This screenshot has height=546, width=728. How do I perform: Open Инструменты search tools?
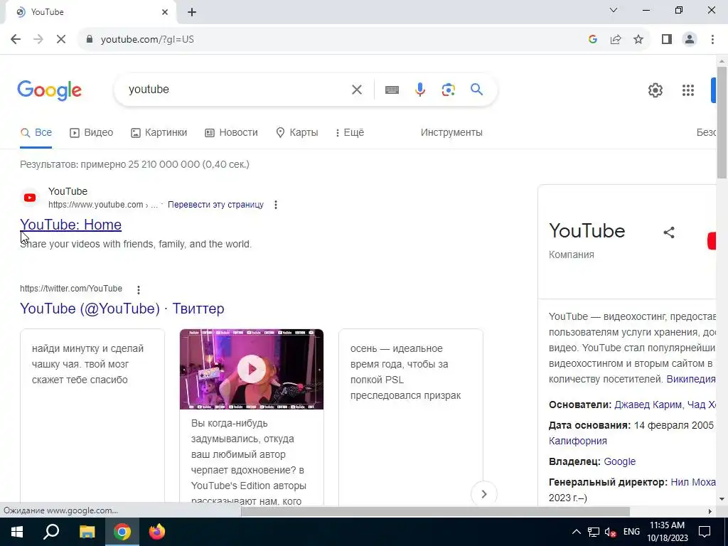click(451, 132)
